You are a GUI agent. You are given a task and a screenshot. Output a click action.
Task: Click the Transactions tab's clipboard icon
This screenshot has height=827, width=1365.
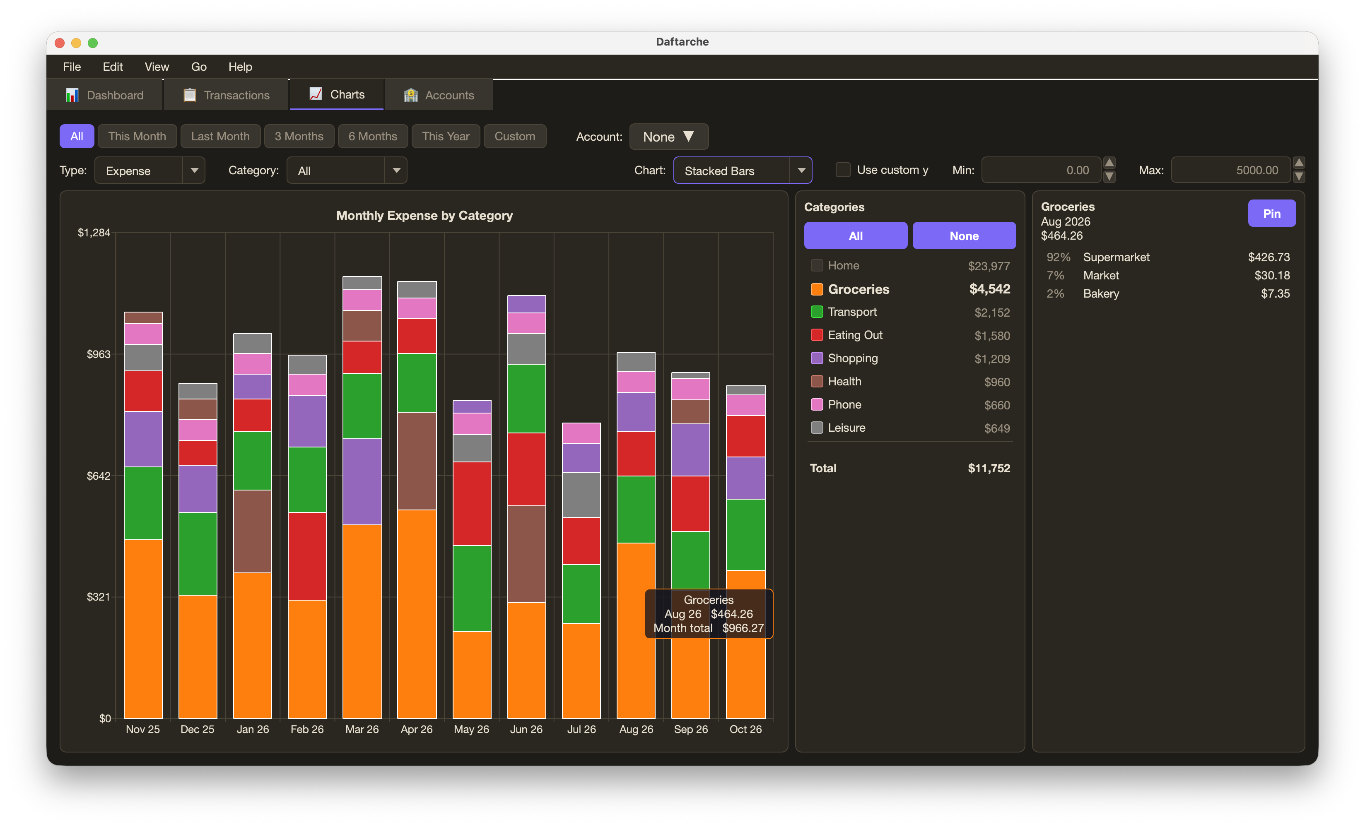tap(189, 95)
